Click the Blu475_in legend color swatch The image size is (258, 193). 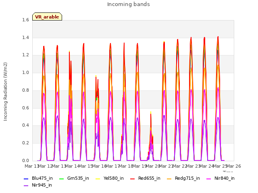(x=26, y=179)
